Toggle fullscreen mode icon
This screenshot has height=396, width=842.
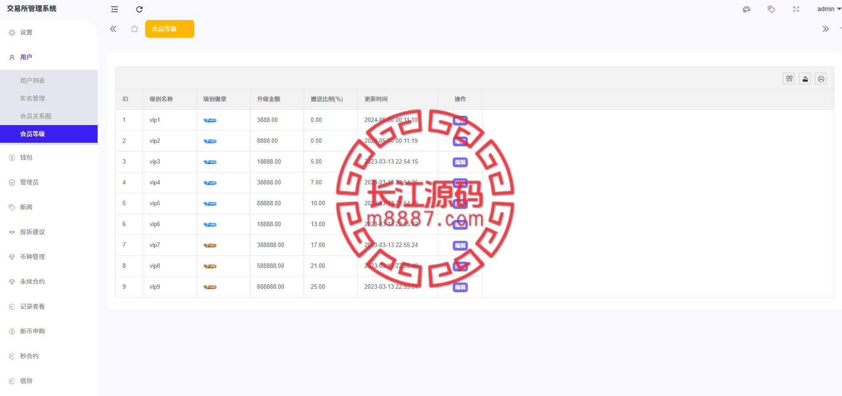pos(796,9)
